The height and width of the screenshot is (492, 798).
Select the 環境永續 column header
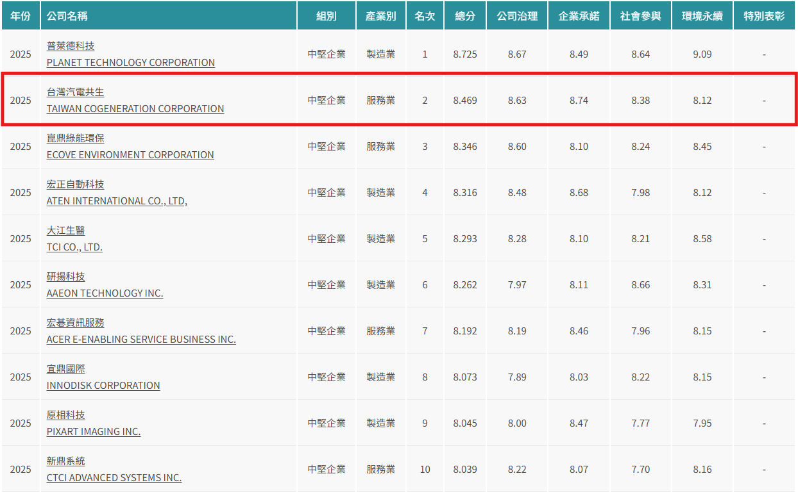click(x=702, y=16)
